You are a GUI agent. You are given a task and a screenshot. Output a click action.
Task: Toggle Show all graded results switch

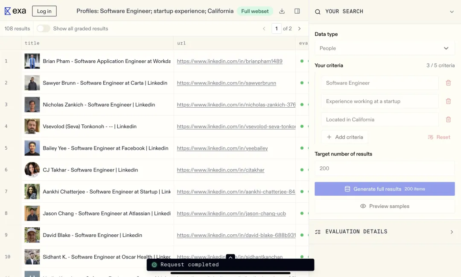tap(43, 29)
